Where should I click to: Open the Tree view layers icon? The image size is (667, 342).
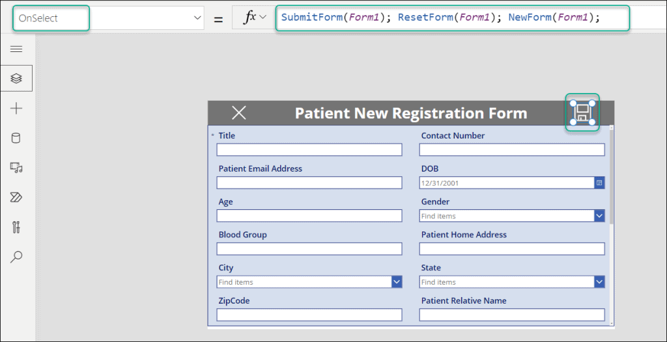(16, 79)
